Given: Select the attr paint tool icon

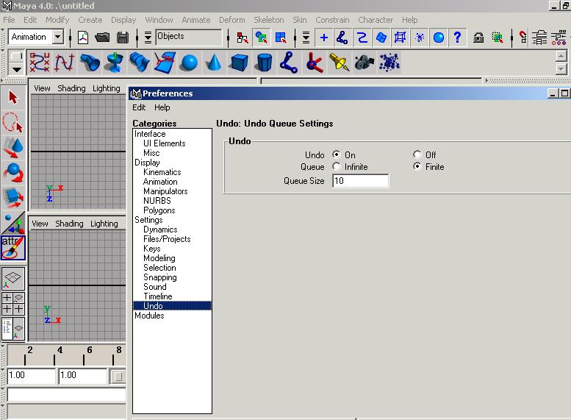Looking at the screenshot, I should tap(13, 248).
